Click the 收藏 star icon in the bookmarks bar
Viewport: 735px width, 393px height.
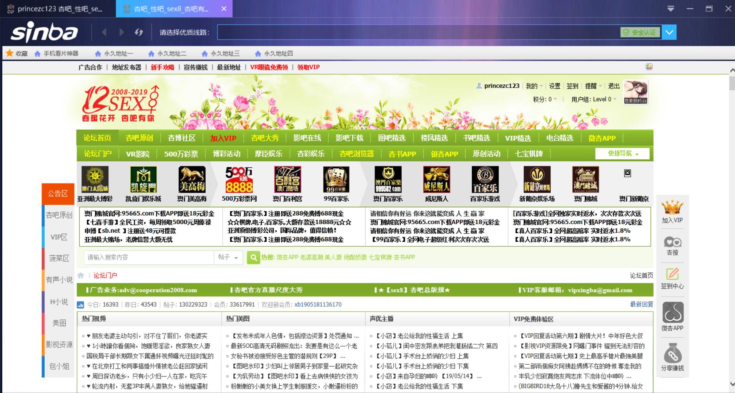(x=10, y=53)
